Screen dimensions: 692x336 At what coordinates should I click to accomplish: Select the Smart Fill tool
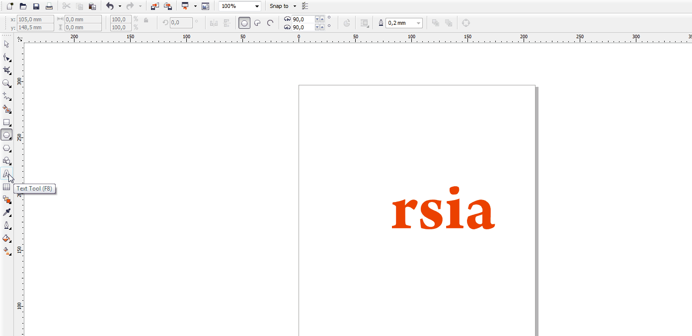[x=6, y=109]
